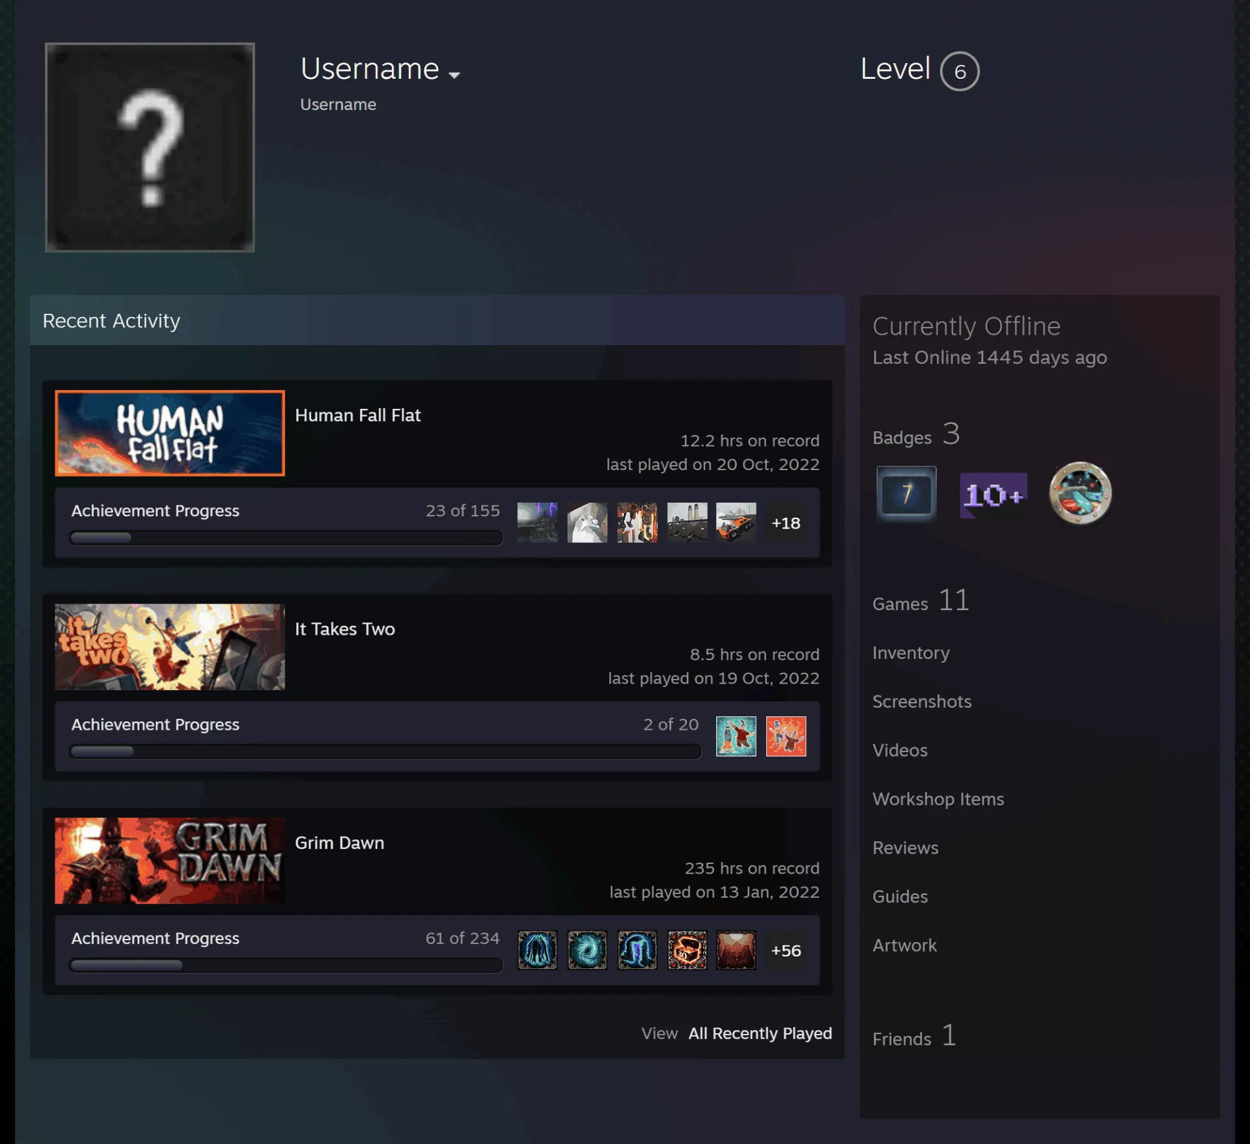The height and width of the screenshot is (1144, 1250).
Task: Open the It Takes Two game banner
Action: (170, 647)
